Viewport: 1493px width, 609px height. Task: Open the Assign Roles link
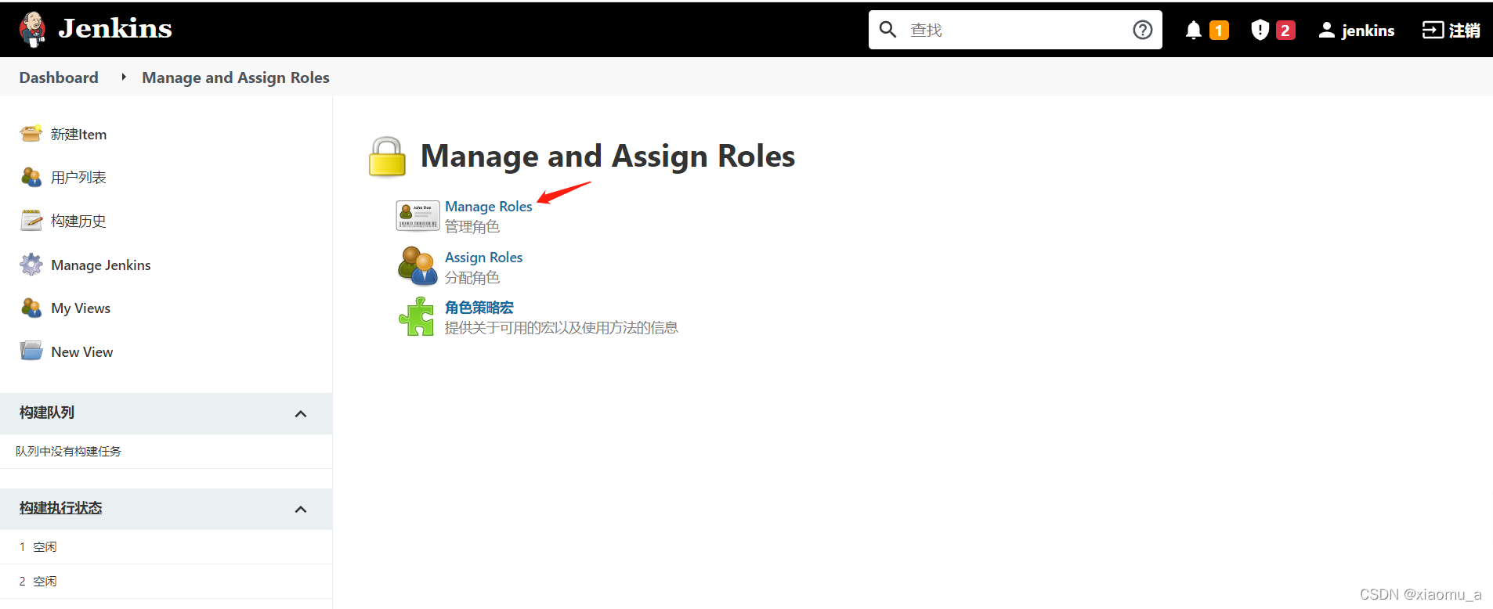483,258
